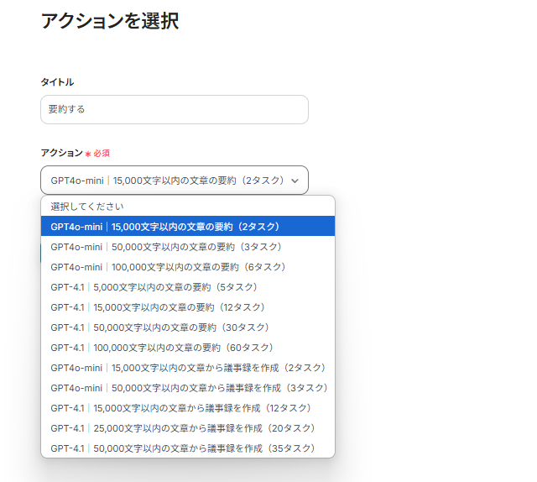Select GPT4o-mini 15,000文字以内の文章の要約（2タスク）highlighted option
Image resolution: width=537 pixels, height=482 pixels.
[x=188, y=226]
